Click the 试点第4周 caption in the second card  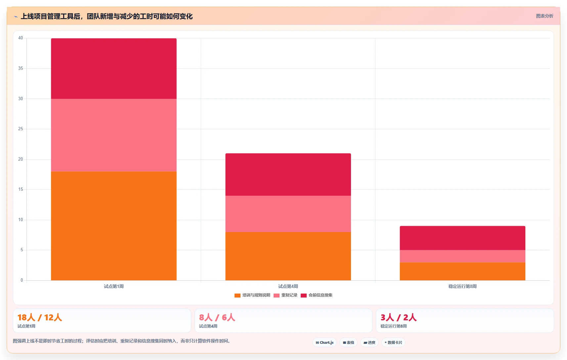pyautogui.click(x=208, y=326)
